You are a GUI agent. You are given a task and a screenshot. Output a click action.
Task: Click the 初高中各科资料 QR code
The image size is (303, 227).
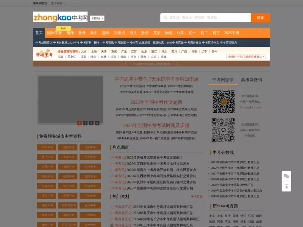coord(223,130)
